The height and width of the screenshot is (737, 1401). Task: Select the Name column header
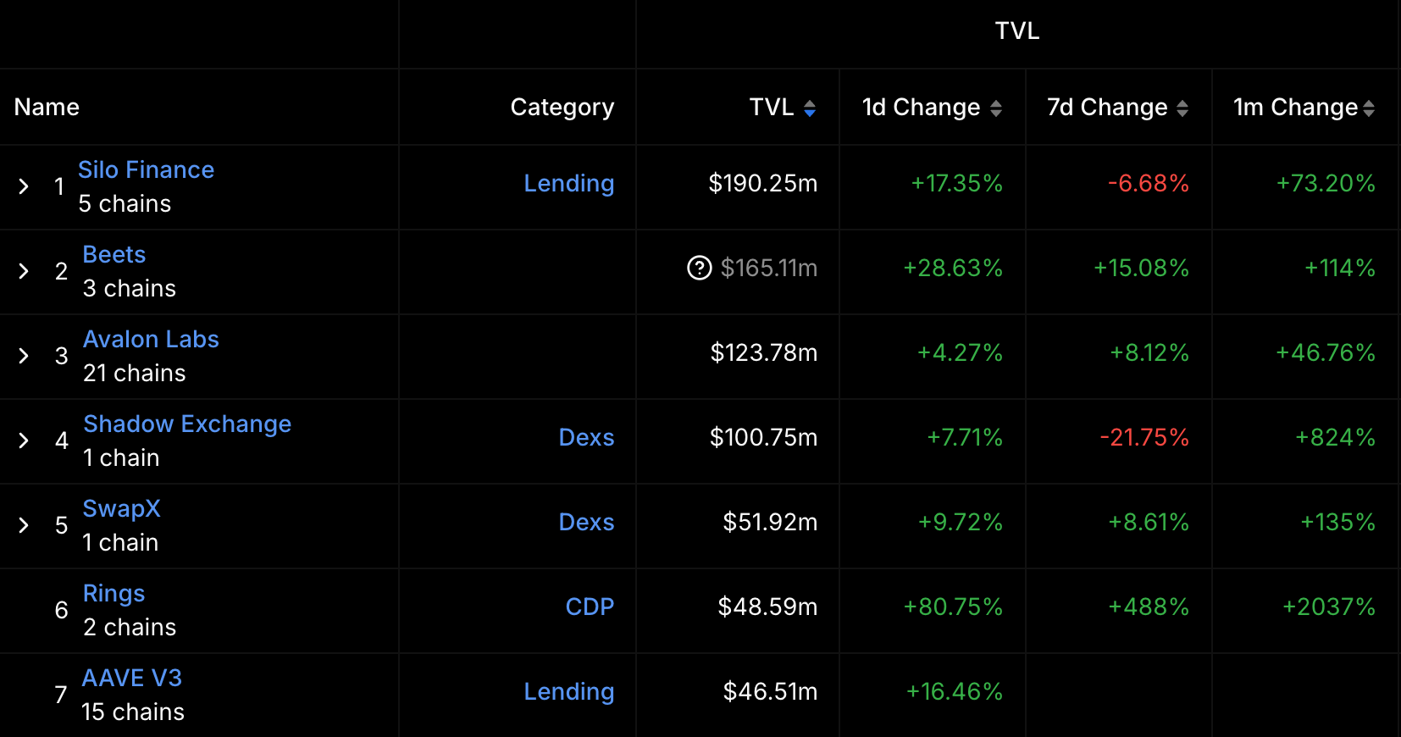tap(46, 107)
